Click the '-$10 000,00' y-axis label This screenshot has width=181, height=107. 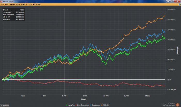(x=171, y=90)
